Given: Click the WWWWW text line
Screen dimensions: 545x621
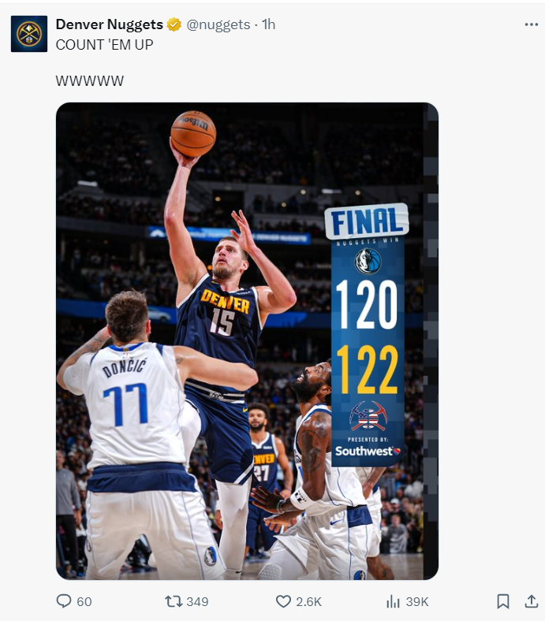Looking at the screenshot, I should pos(90,81).
